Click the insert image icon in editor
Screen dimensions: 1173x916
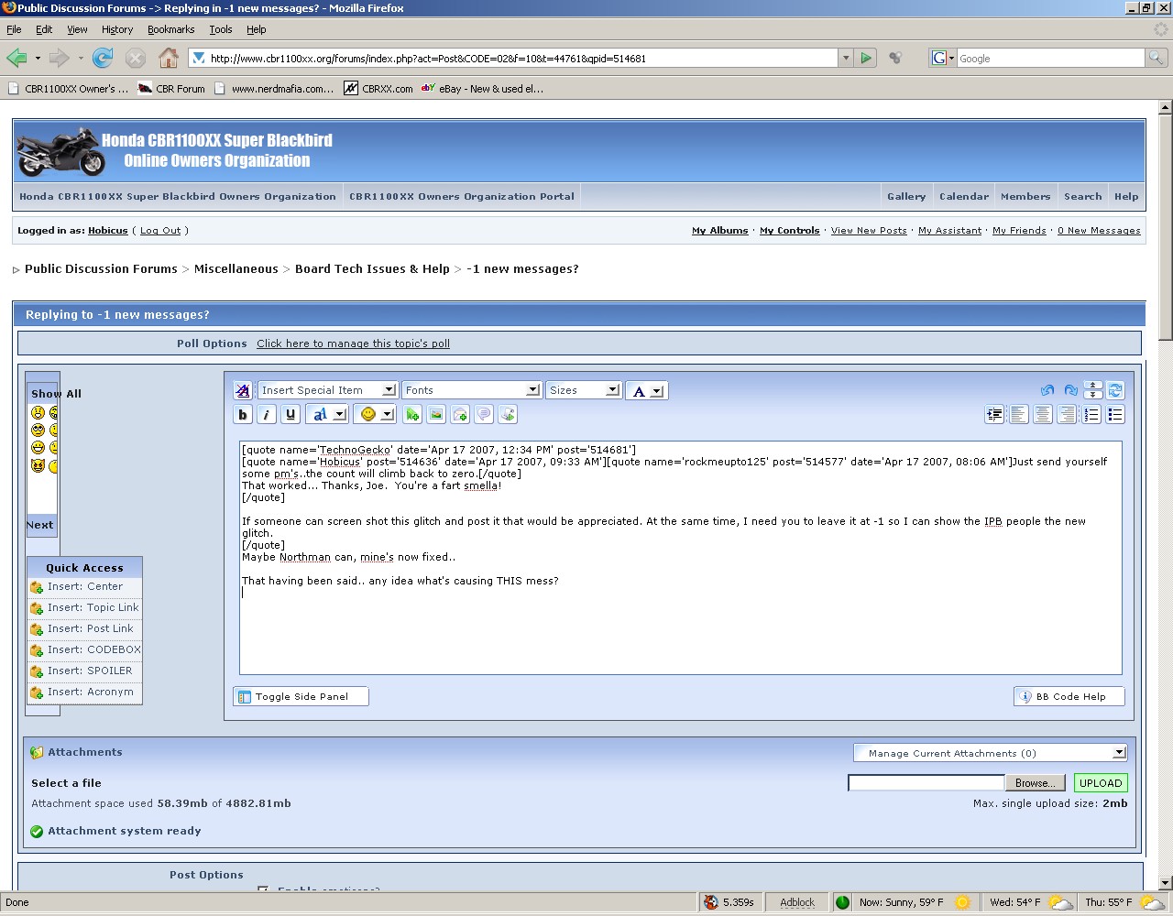(x=436, y=415)
